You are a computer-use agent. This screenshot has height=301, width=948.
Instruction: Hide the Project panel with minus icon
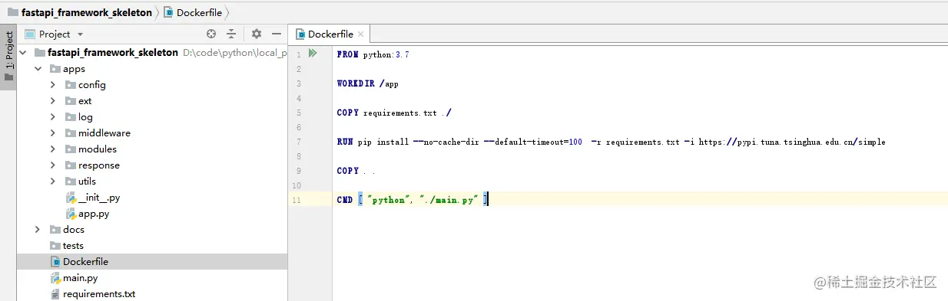pos(277,34)
